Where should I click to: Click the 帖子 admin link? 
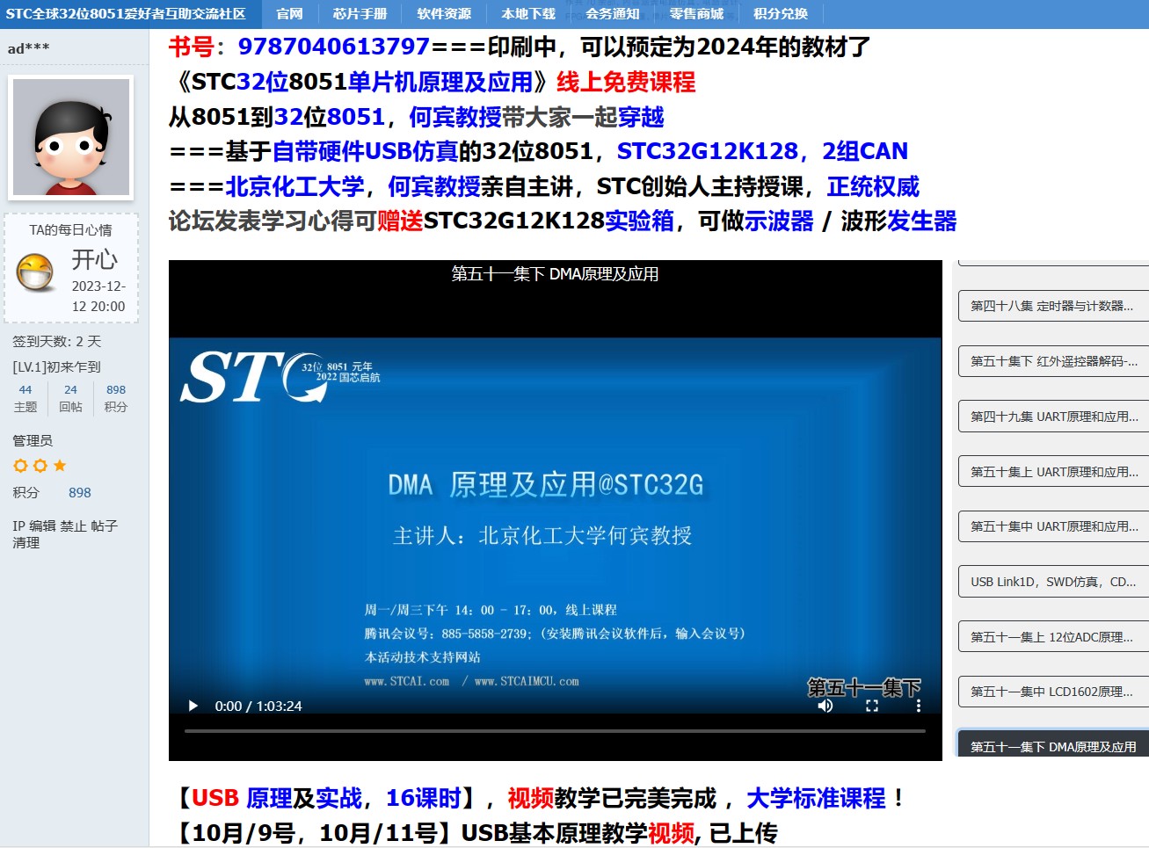coord(104,525)
